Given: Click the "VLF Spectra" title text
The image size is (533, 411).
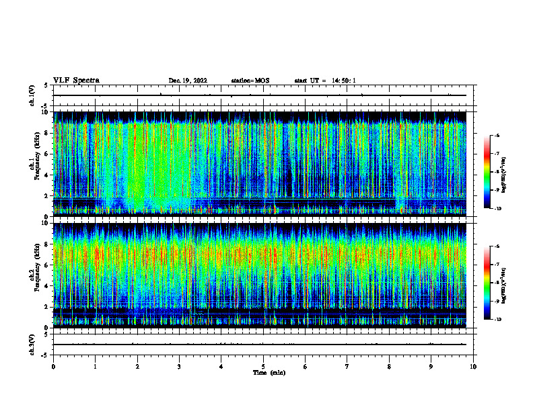Looking at the screenshot, I should click(76, 81).
